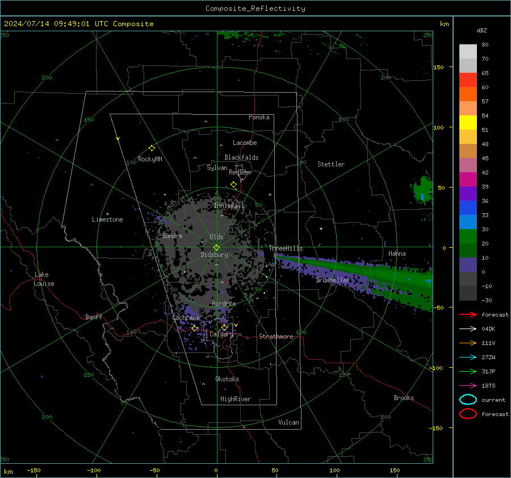
Task: Click the Lake Louise label
Action: click(44, 279)
